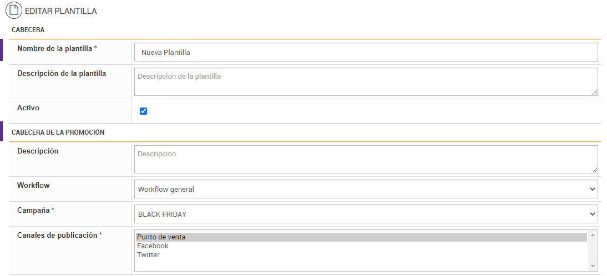The height and width of the screenshot is (276, 607).
Task: Uncheck the Activo checkbox
Action: [x=144, y=111]
